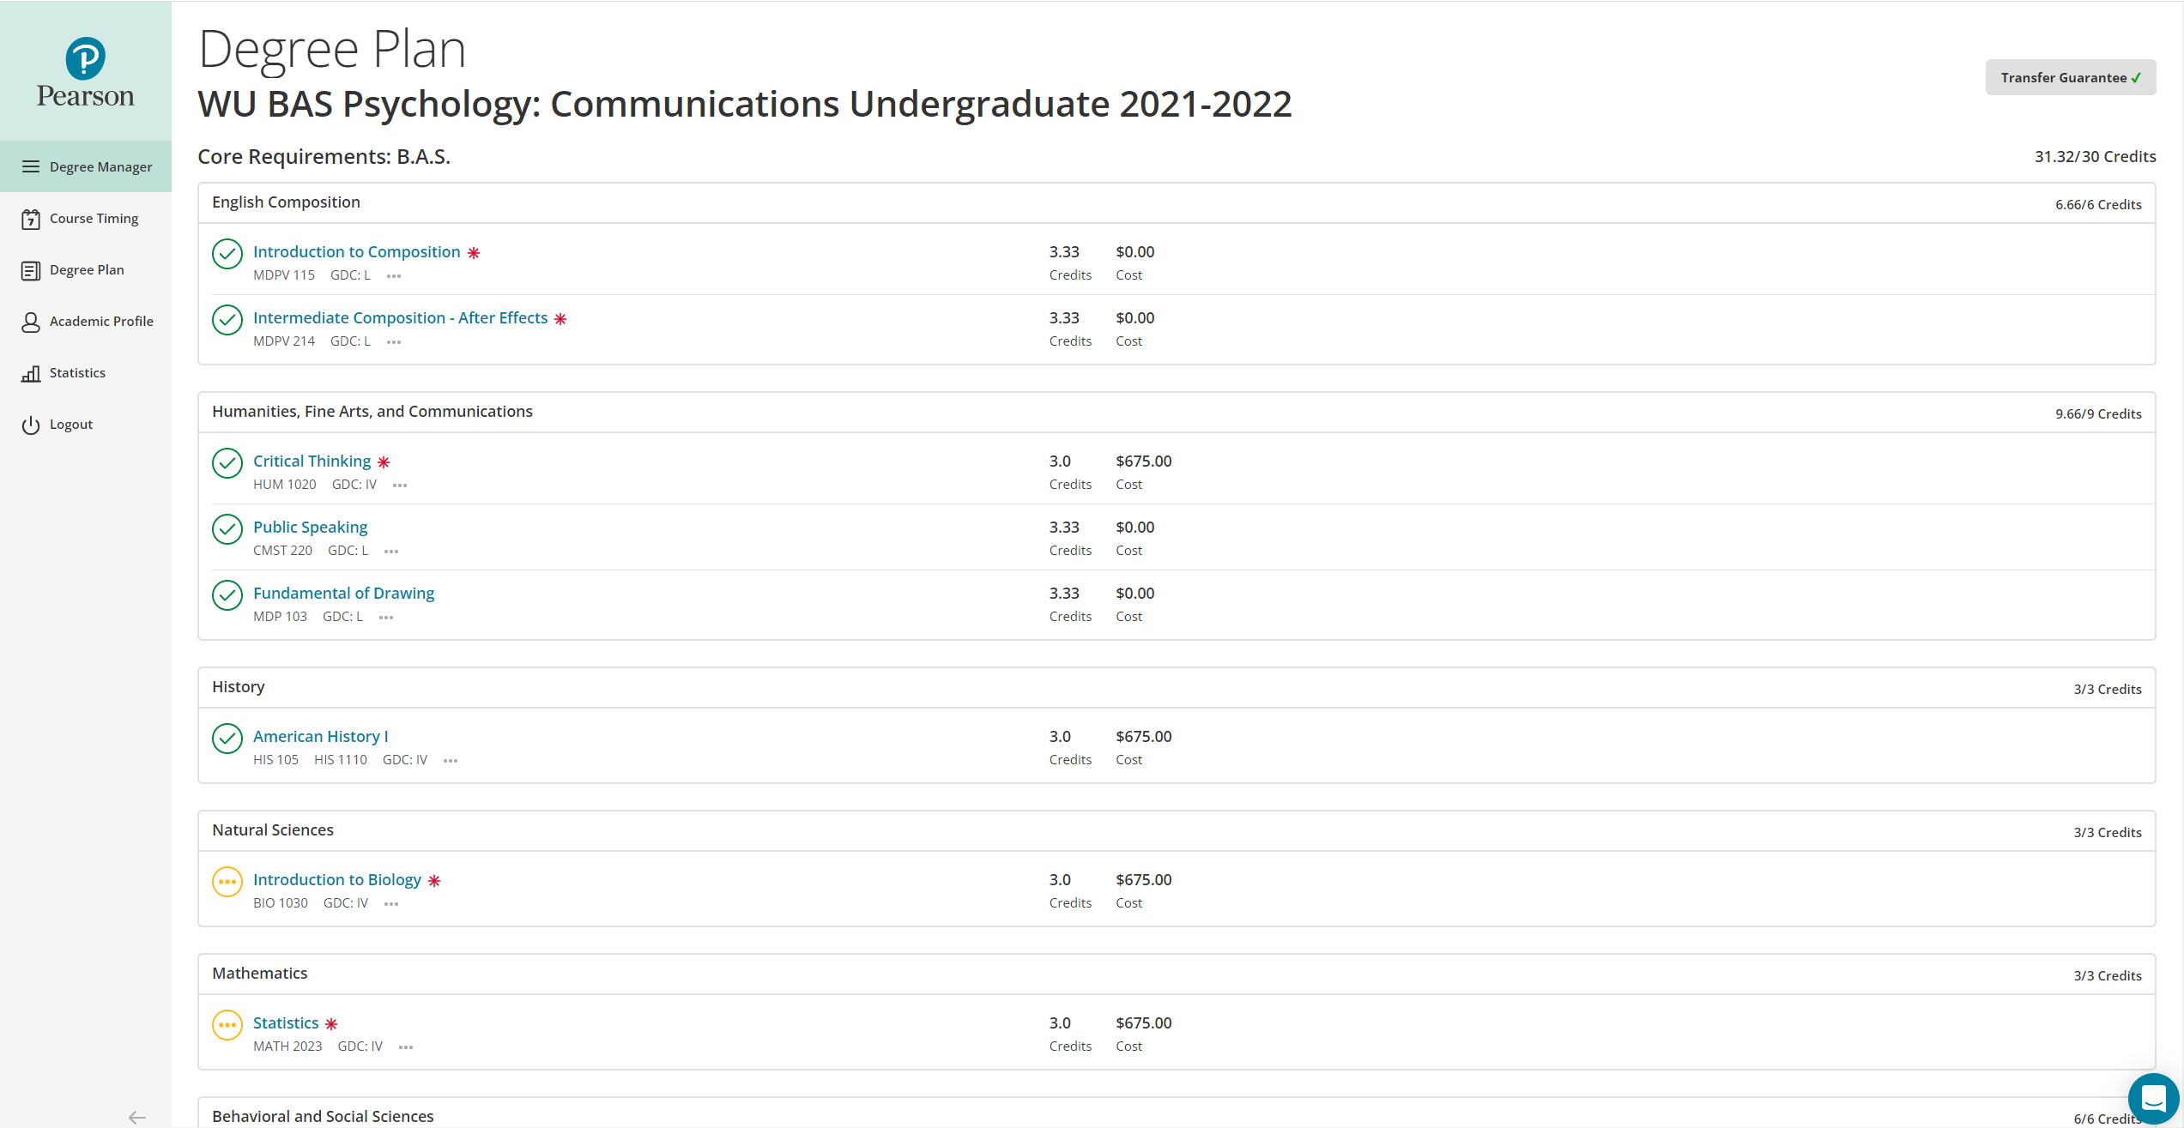
Task: Click the Academic Profile person icon
Action: (31, 322)
